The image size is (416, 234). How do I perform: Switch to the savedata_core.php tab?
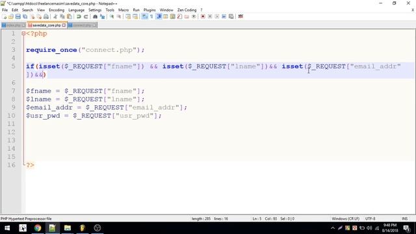click(x=46, y=25)
